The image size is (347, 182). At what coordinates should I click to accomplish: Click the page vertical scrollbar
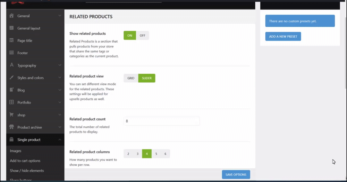tap(345, 53)
